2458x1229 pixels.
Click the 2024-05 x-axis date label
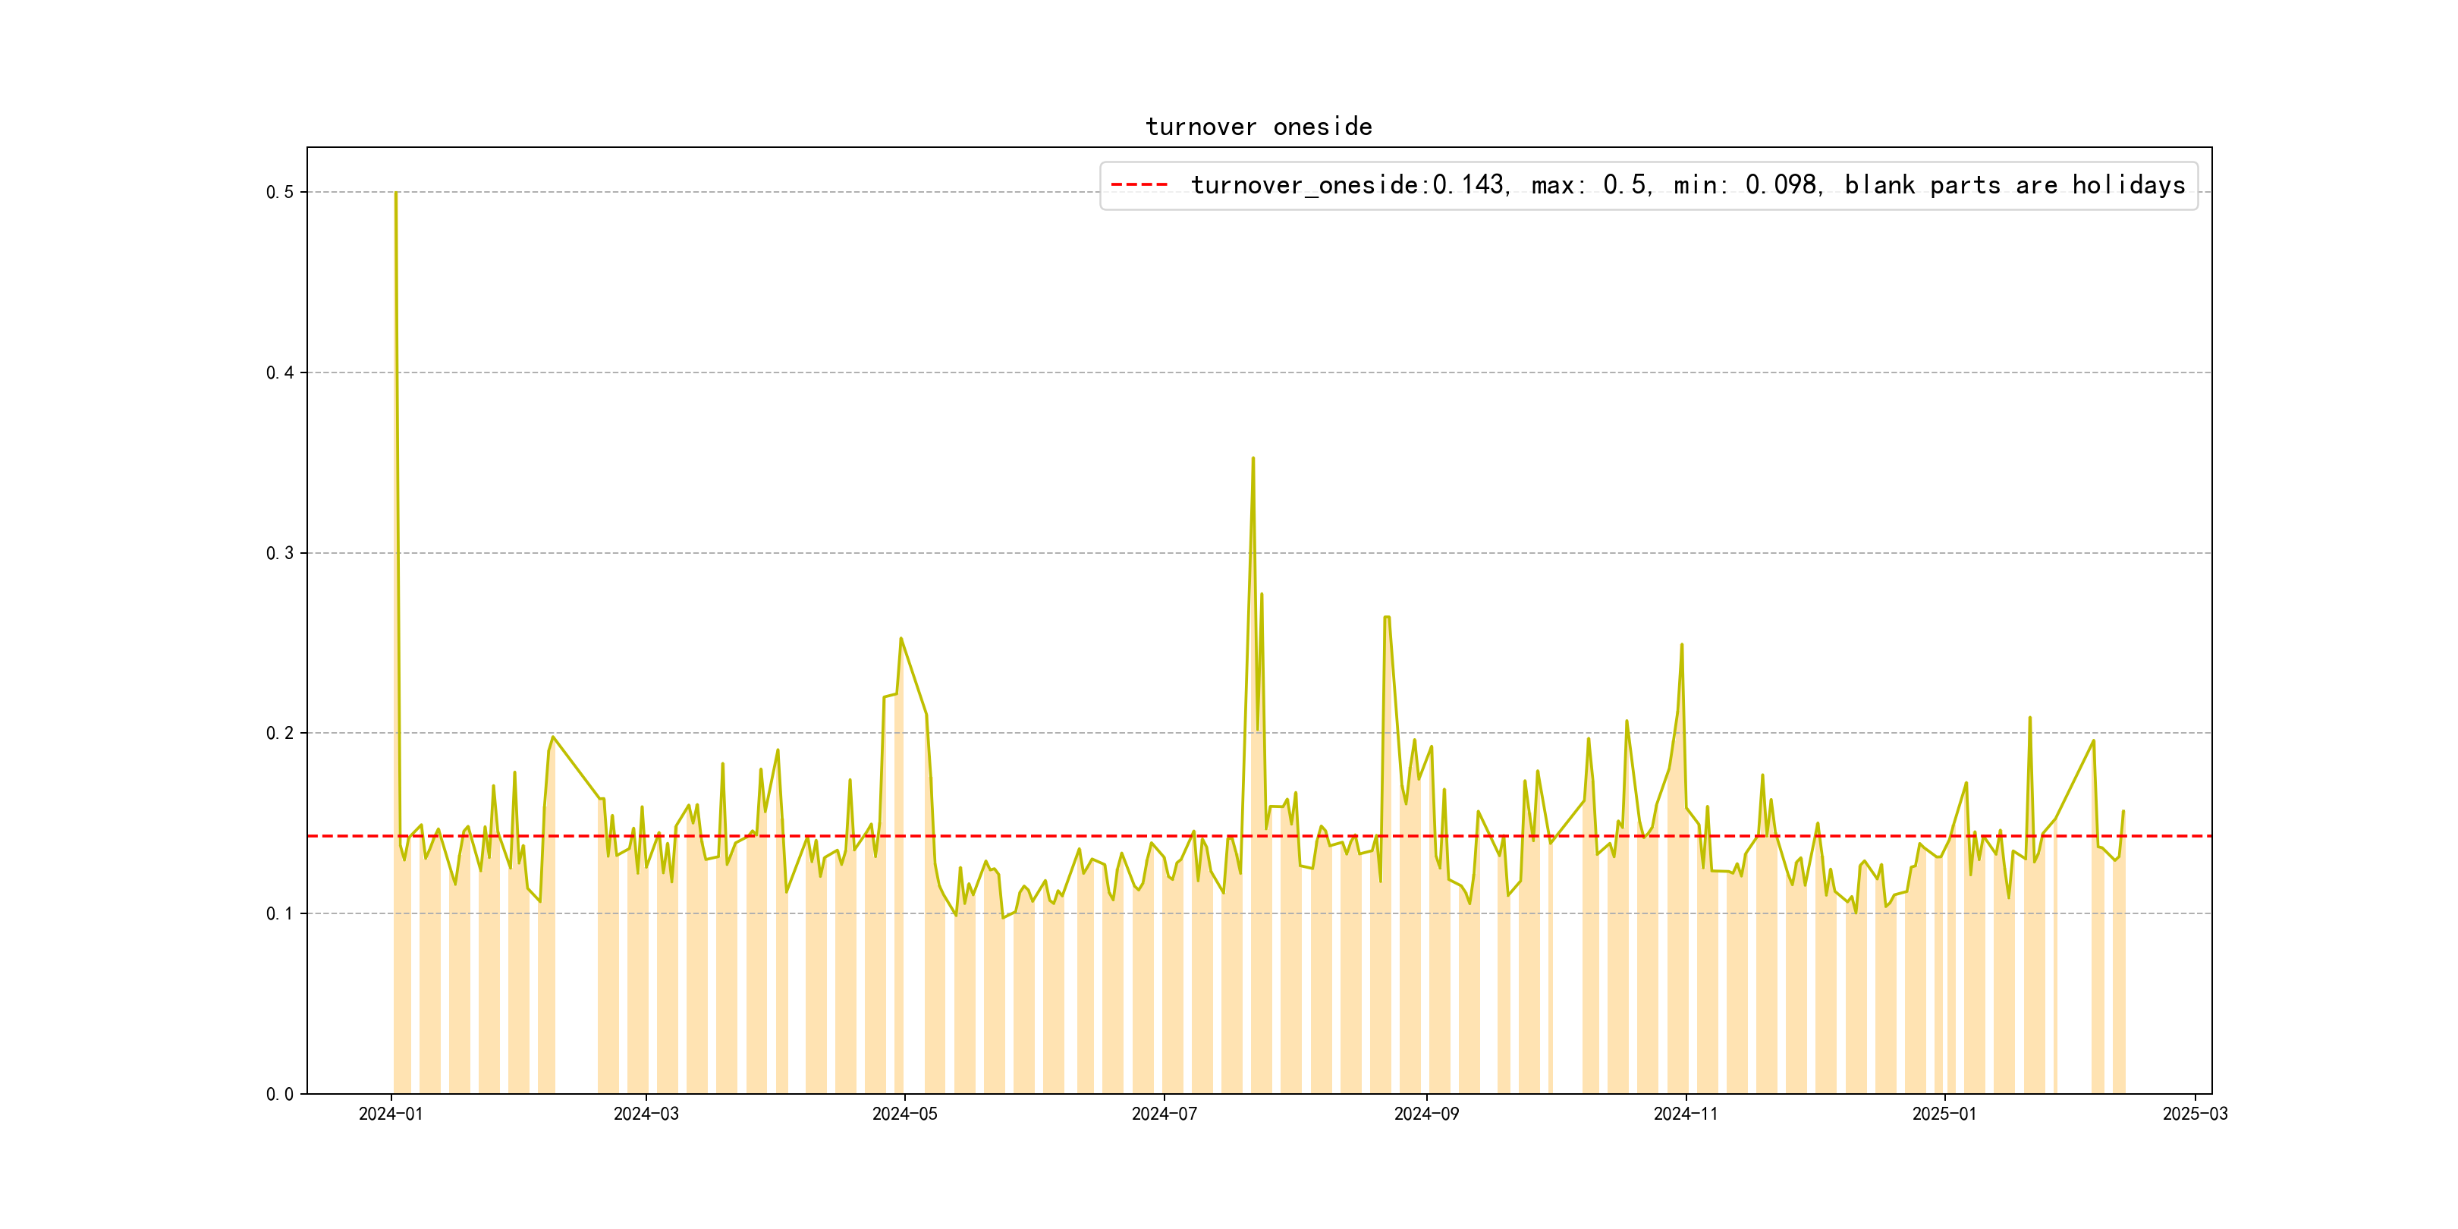904,1114
